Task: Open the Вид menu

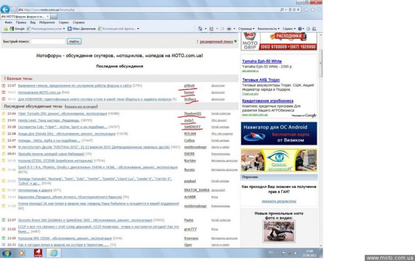Action: [x=33, y=22]
